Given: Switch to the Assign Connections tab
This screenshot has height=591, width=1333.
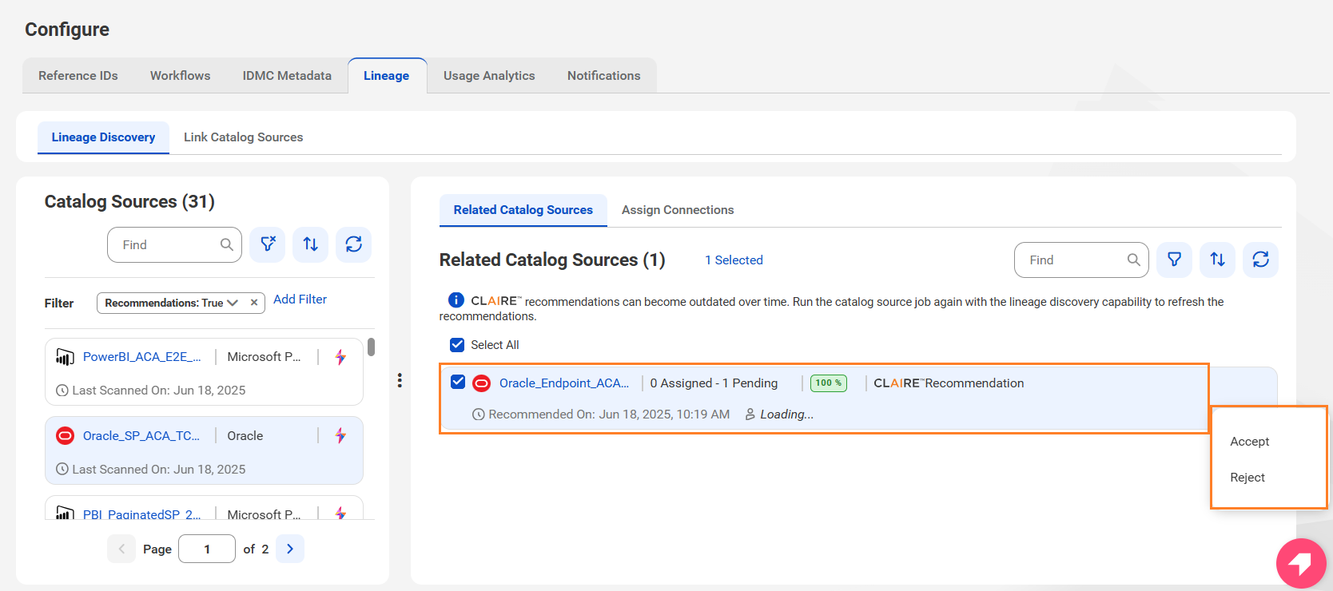Looking at the screenshot, I should pyautogui.click(x=678, y=210).
